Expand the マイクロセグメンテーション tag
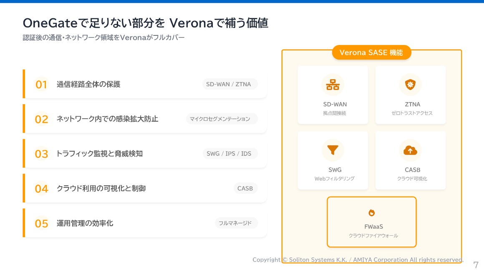This screenshot has width=484, height=272. (x=221, y=119)
